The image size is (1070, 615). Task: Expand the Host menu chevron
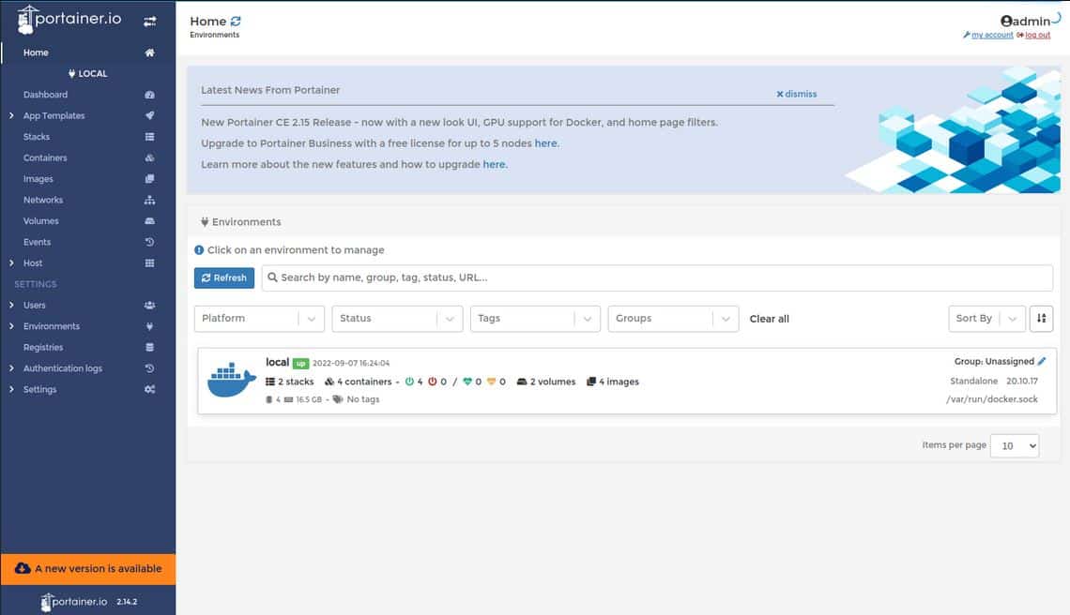(11, 263)
